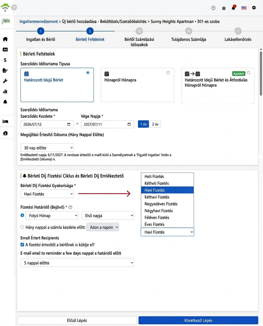Go to step 1 Ingatlan és Bérlő
The image size is (263, 326).
pyautogui.click(x=41, y=31)
